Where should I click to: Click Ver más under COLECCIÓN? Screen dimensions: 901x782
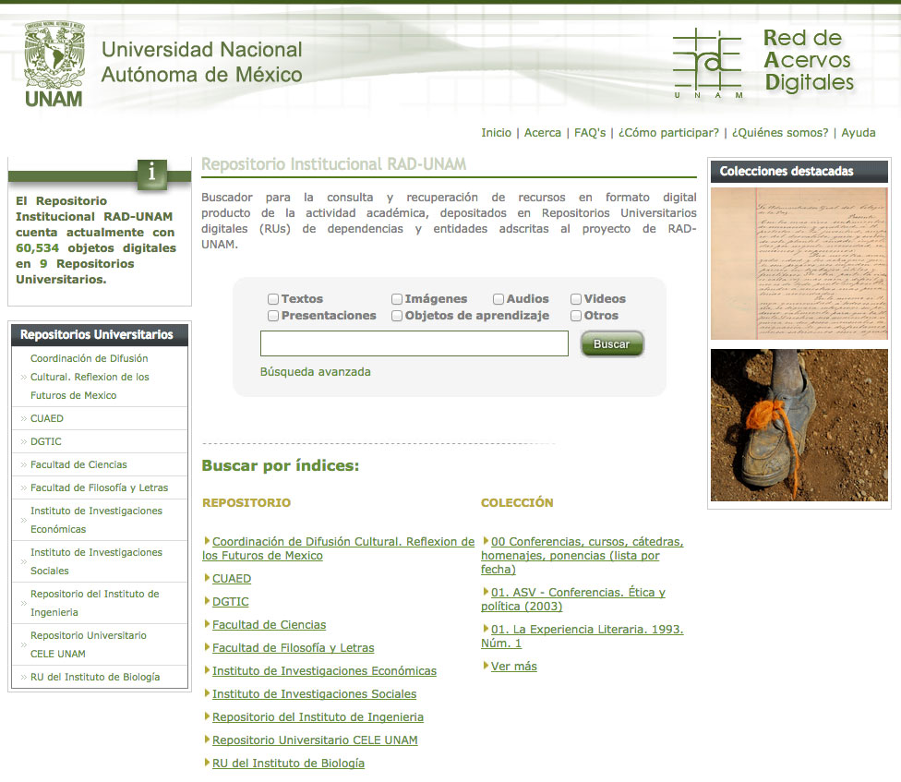513,667
